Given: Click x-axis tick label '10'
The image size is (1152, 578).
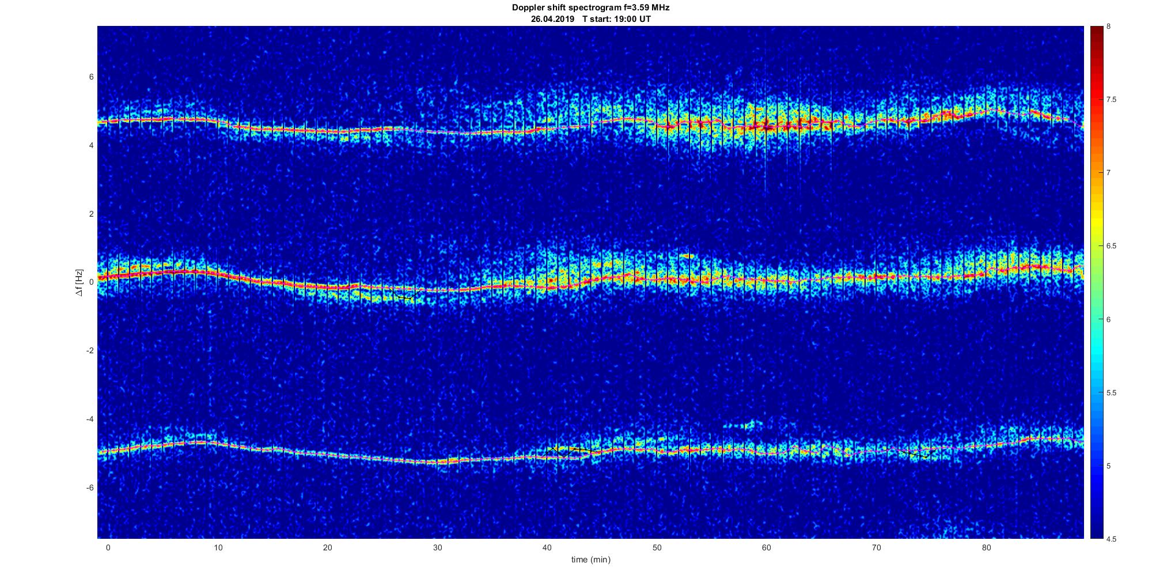Looking at the screenshot, I should coord(218,547).
